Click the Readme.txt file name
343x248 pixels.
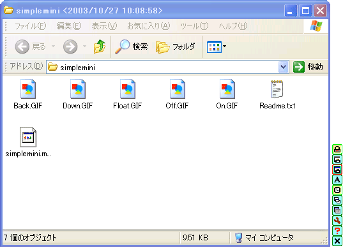277,106
